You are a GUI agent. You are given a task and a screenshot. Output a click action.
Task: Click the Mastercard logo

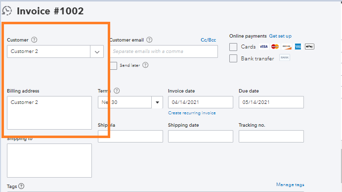click(x=275, y=47)
